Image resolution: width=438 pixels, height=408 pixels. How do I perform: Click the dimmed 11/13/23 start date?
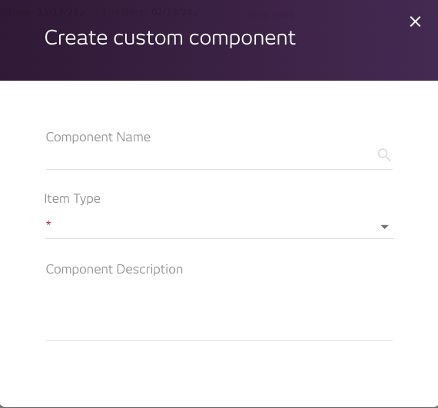pos(58,12)
